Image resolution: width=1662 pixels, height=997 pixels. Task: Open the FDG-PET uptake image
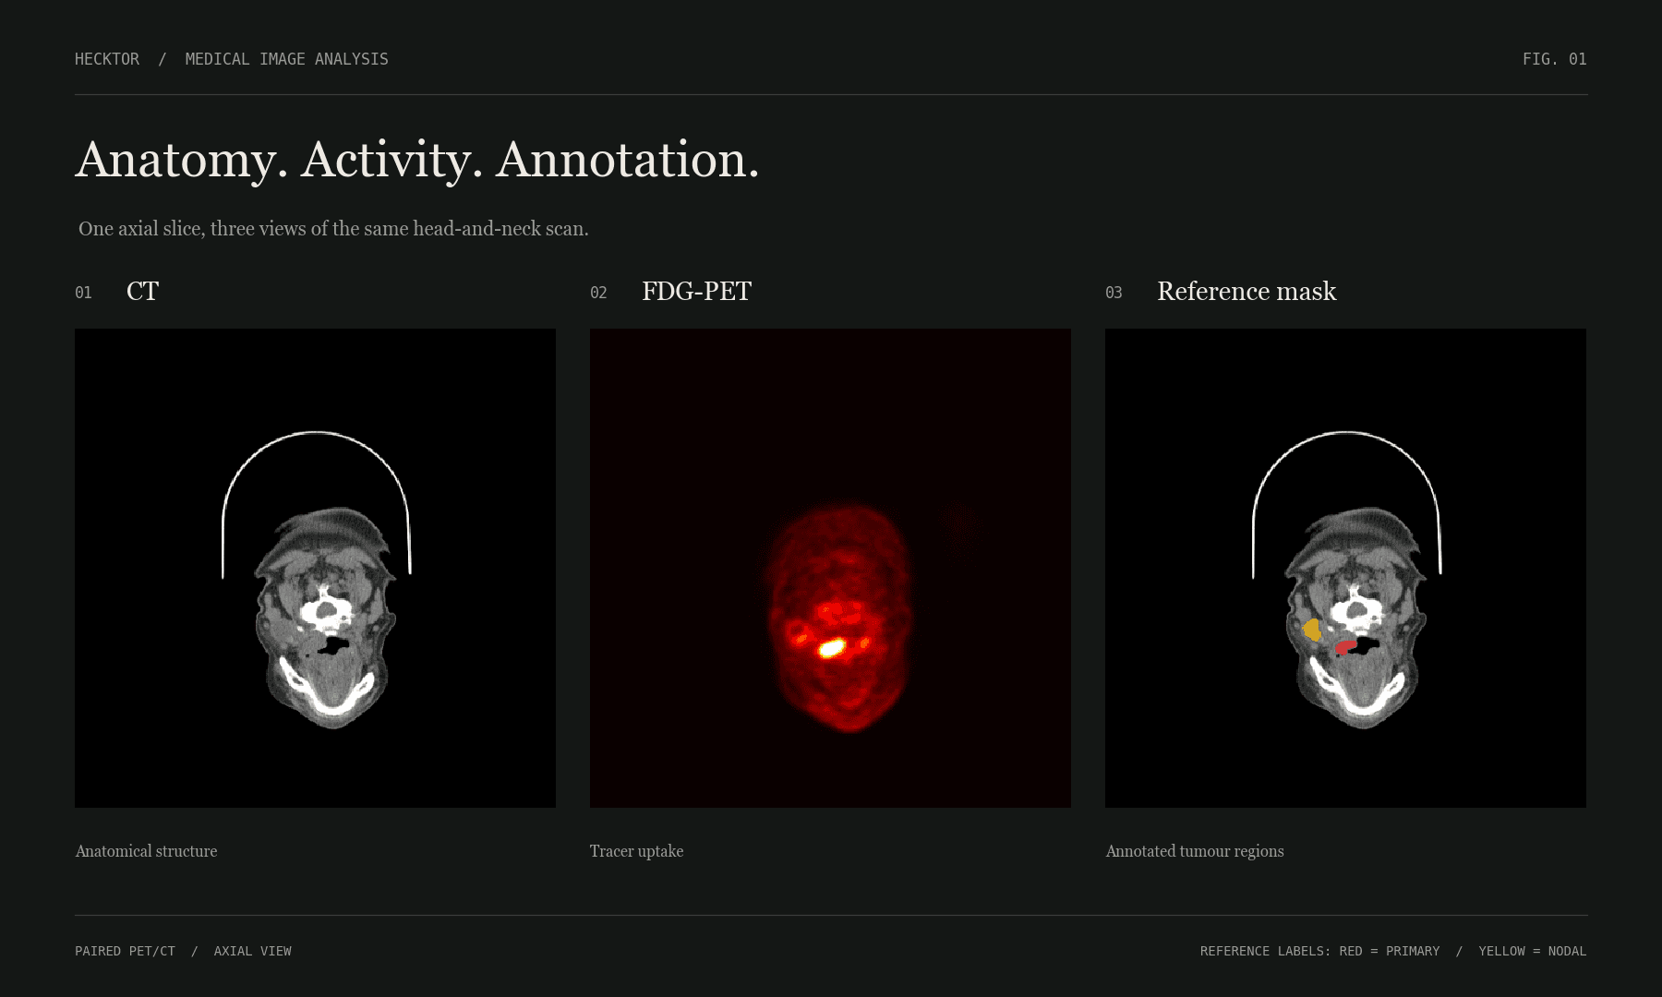tap(830, 568)
